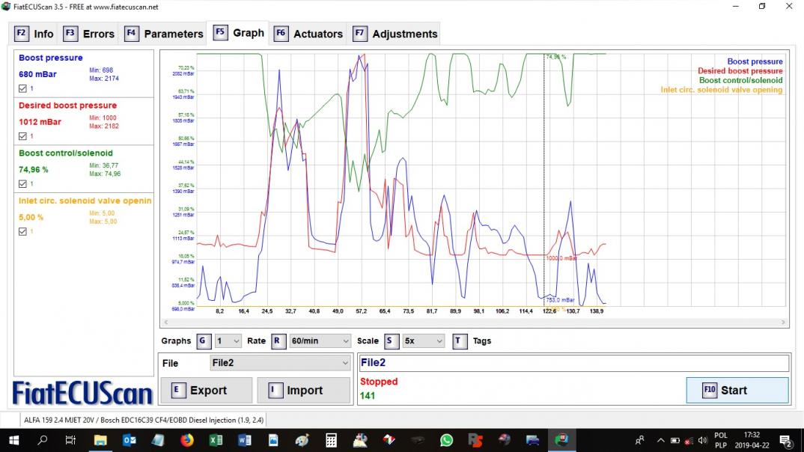Click the volume speaker tray icon
804x452 pixels.
pos(702,440)
